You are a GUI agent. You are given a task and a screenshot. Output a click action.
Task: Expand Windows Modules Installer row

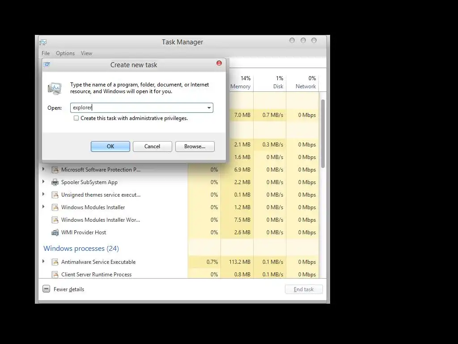coord(43,207)
